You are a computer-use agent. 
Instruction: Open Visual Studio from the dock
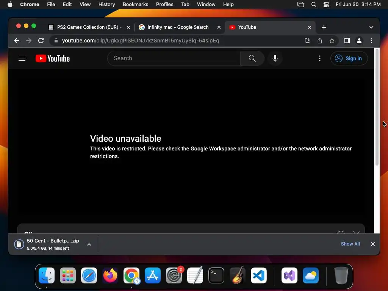289,275
